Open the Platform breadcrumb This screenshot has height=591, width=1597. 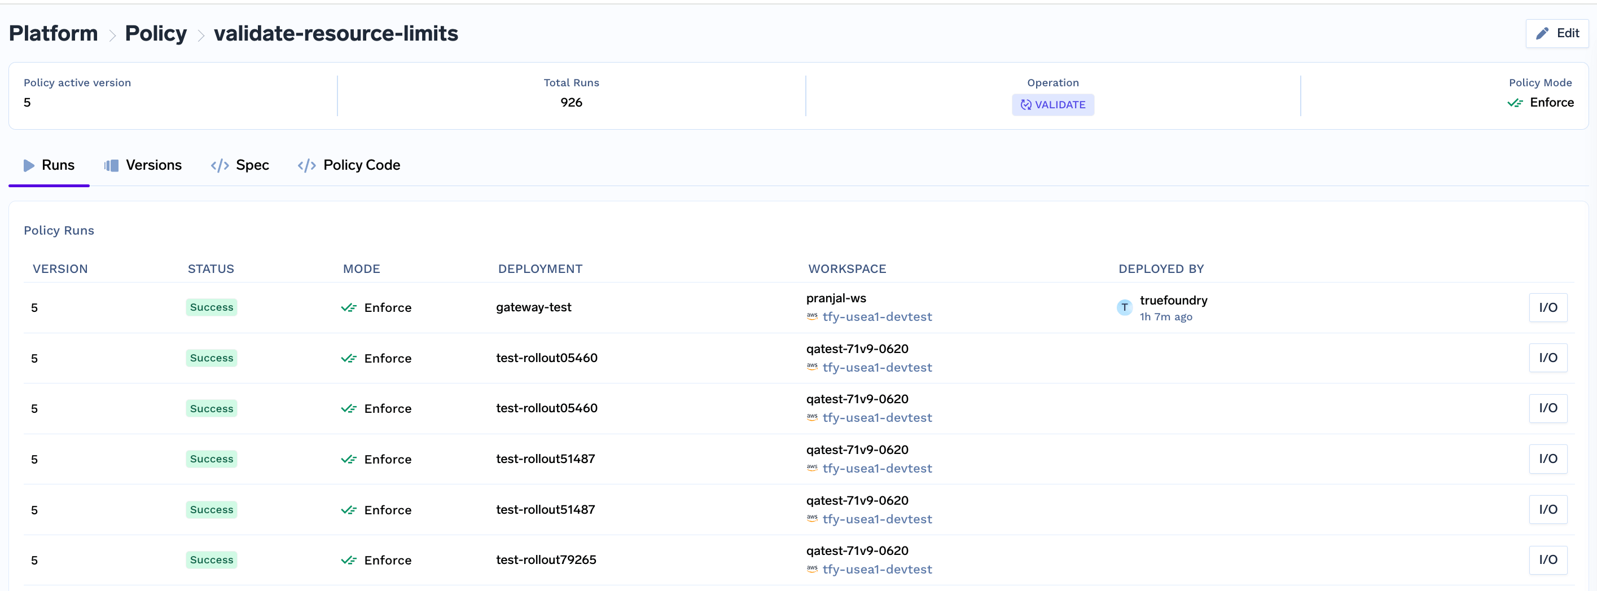tap(53, 33)
